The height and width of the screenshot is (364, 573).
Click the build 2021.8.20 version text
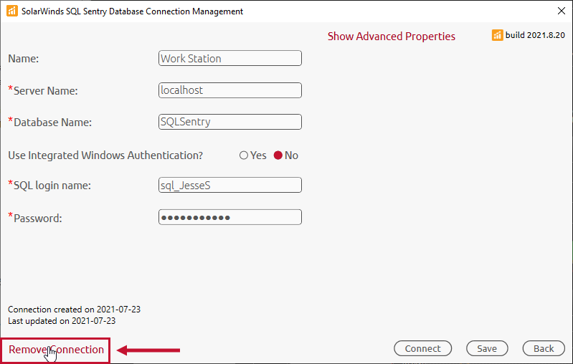click(x=535, y=35)
